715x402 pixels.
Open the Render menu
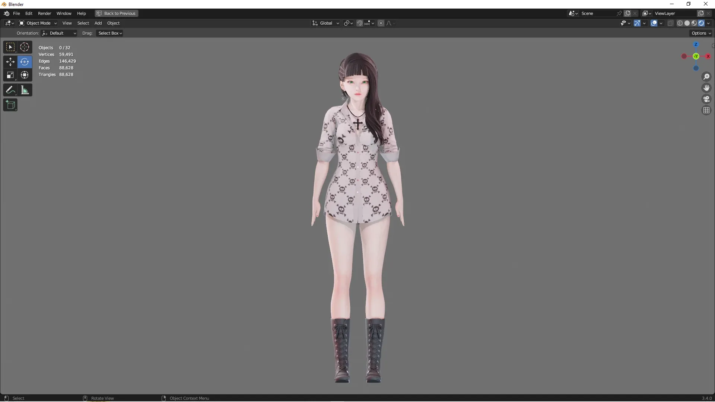[x=44, y=13]
